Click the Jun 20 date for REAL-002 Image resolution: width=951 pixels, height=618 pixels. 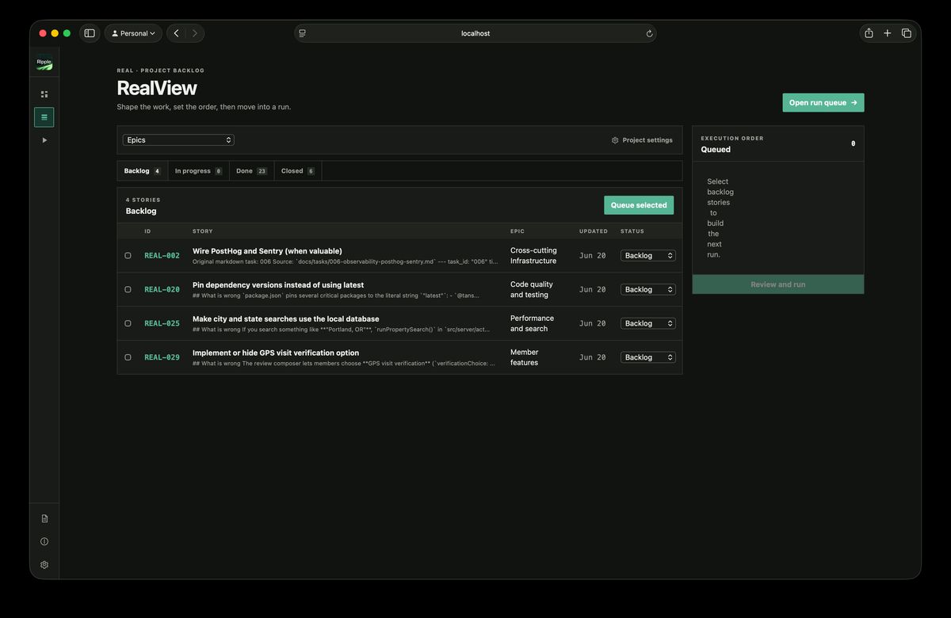tap(593, 256)
